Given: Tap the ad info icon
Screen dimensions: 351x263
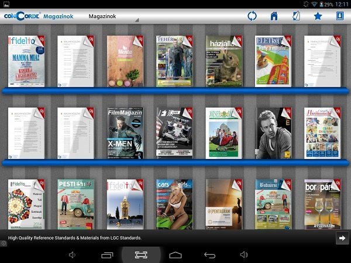Looking at the screenshot, I should tap(3, 243).
